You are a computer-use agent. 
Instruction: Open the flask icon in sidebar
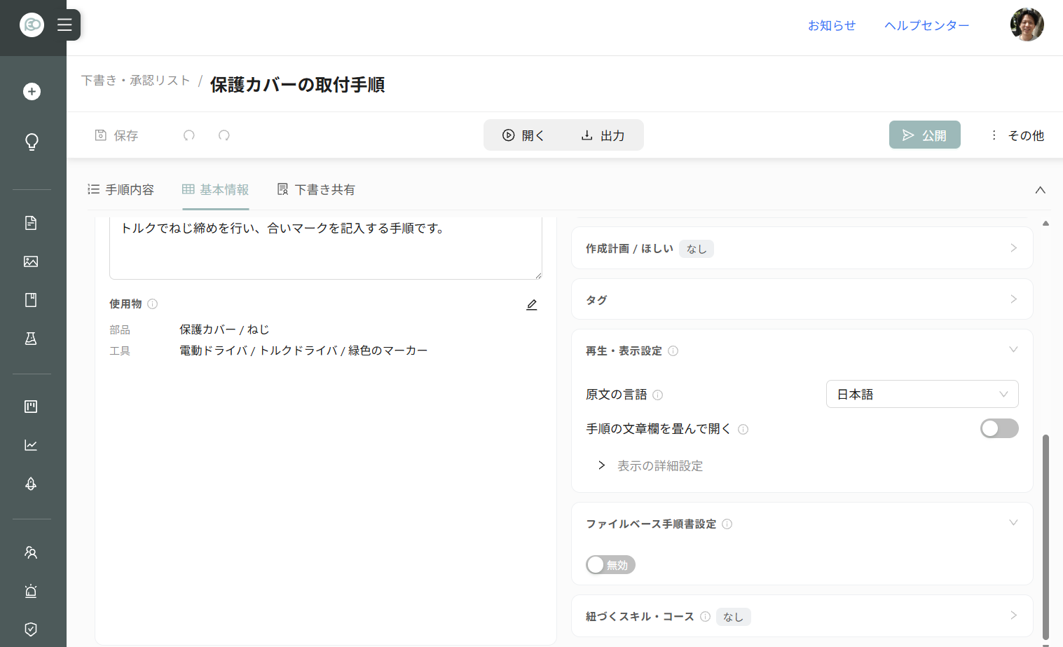(x=31, y=339)
